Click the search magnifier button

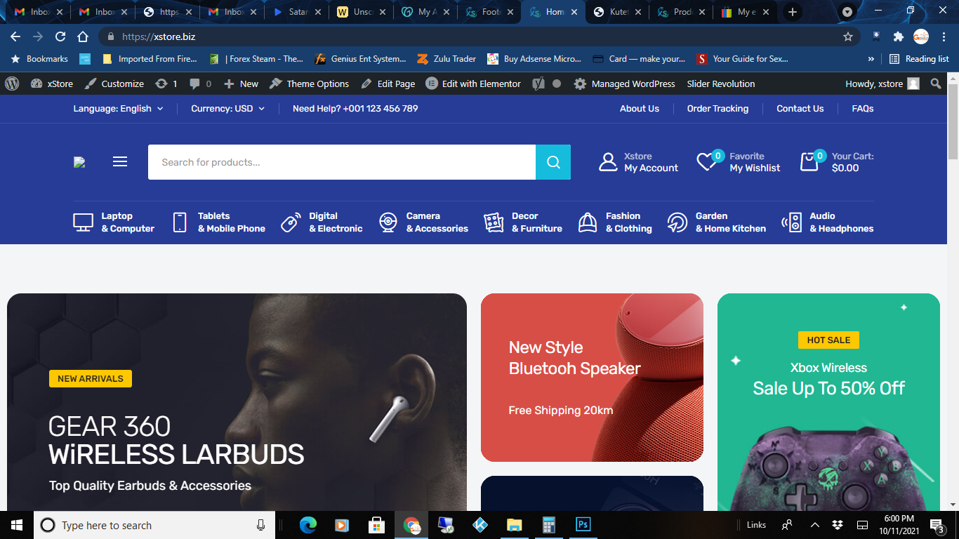tap(553, 162)
